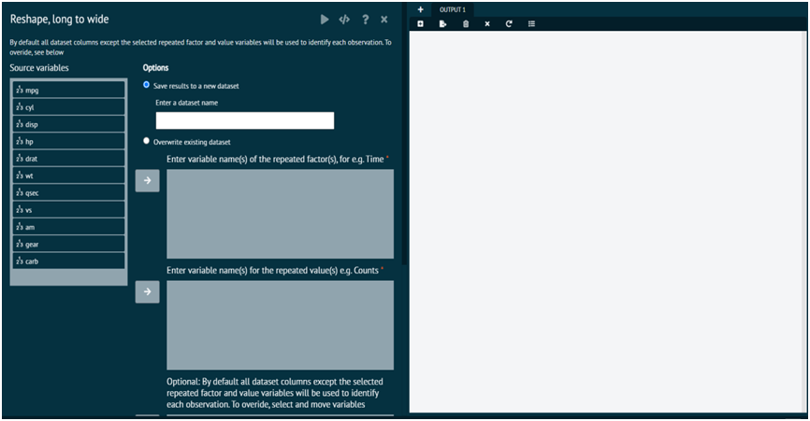Pick the gear variable from the list
The width and height of the screenshot is (810, 421).
pos(69,244)
